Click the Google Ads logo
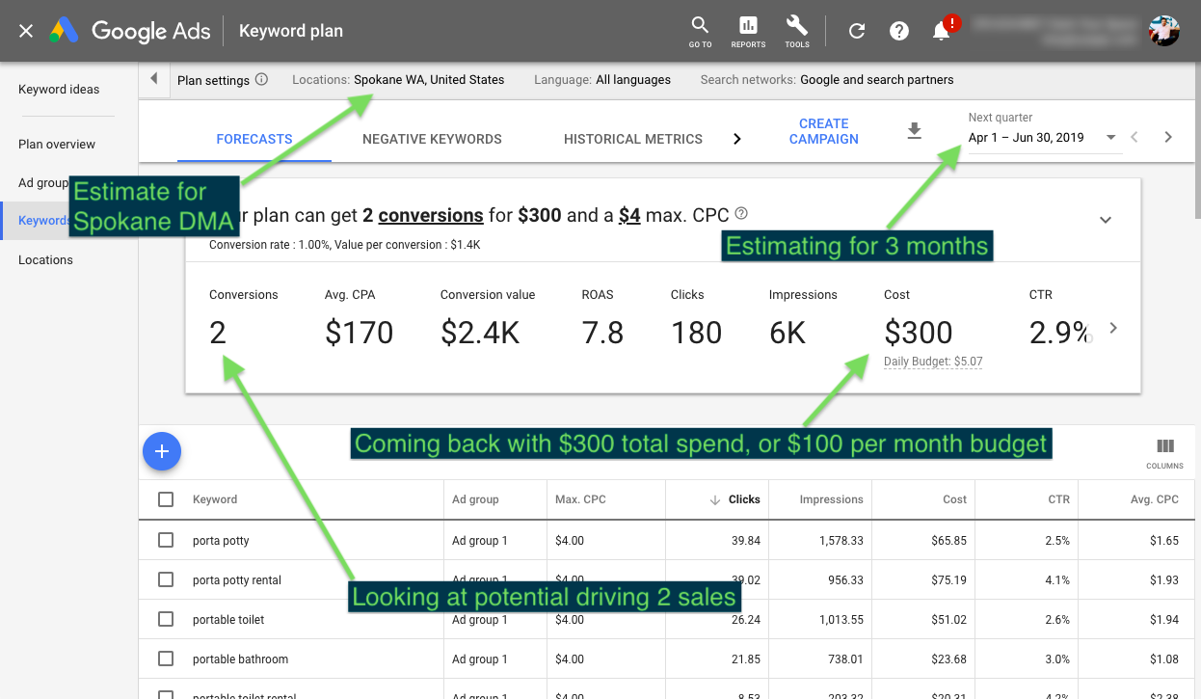The height and width of the screenshot is (699, 1201). click(x=130, y=31)
